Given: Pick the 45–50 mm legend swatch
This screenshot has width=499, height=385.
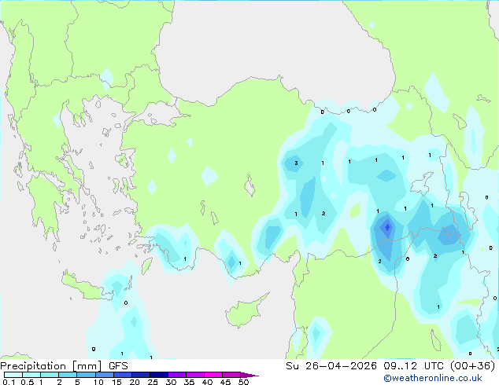Looking at the screenshot, I should pyautogui.click(x=231, y=375).
